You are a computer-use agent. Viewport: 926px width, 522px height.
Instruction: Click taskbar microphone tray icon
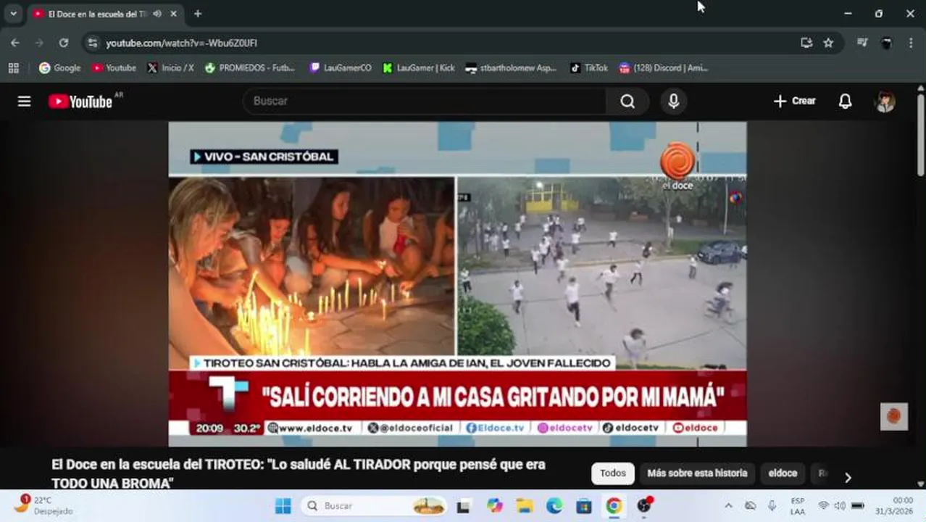(x=772, y=505)
